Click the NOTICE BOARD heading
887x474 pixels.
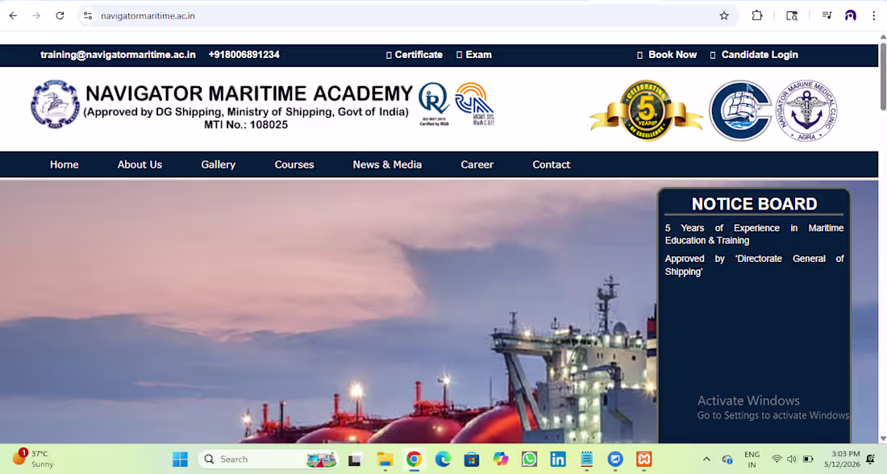click(754, 204)
